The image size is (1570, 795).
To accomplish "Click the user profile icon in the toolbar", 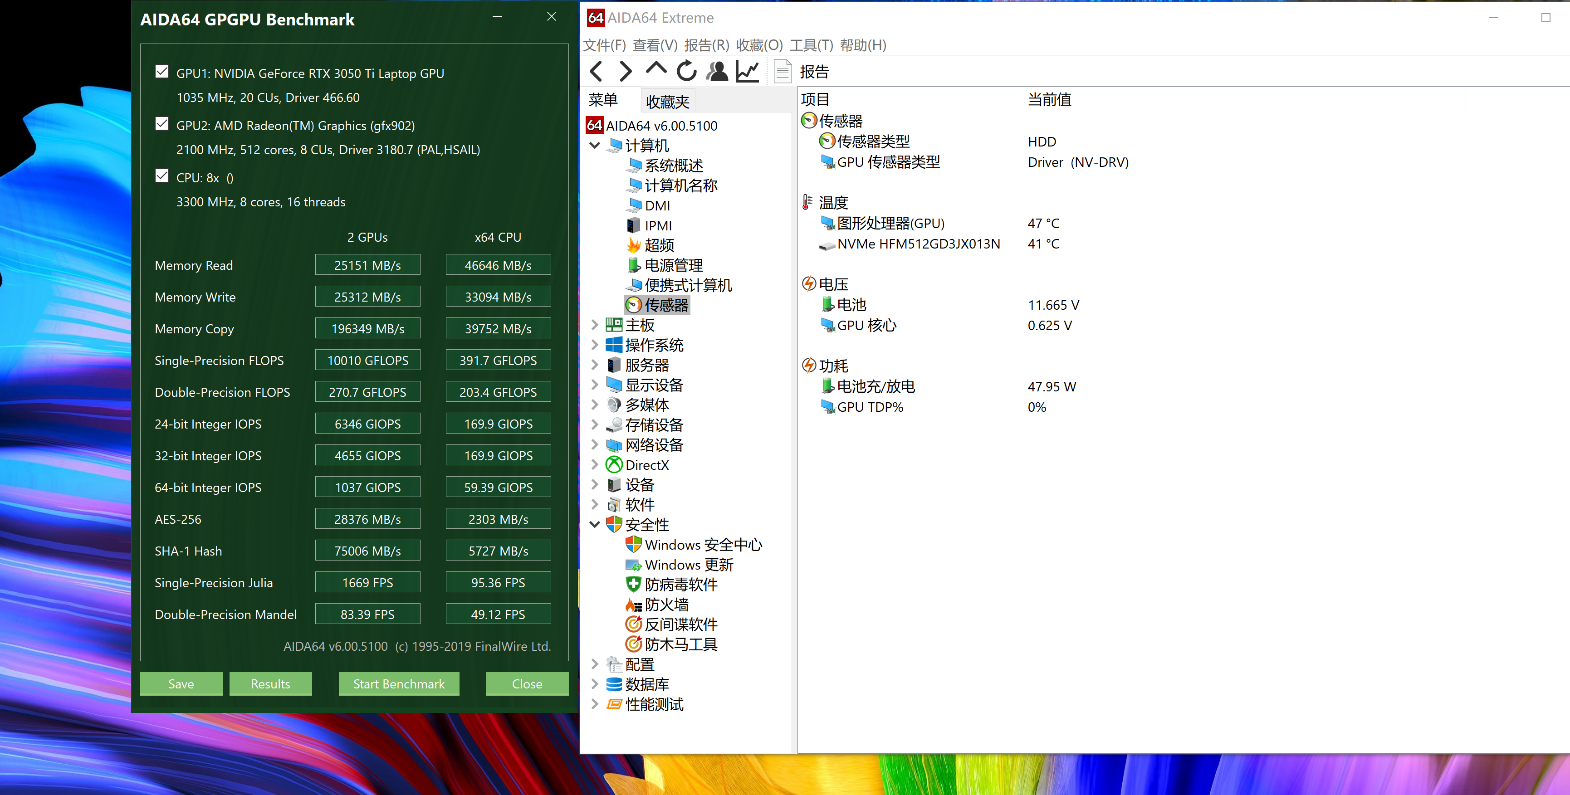I will [717, 71].
